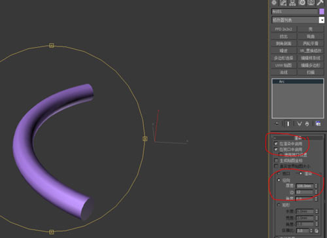
Task: Check 真实世界贴图大小 real-world map size
Action: pyautogui.click(x=276, y=166)
